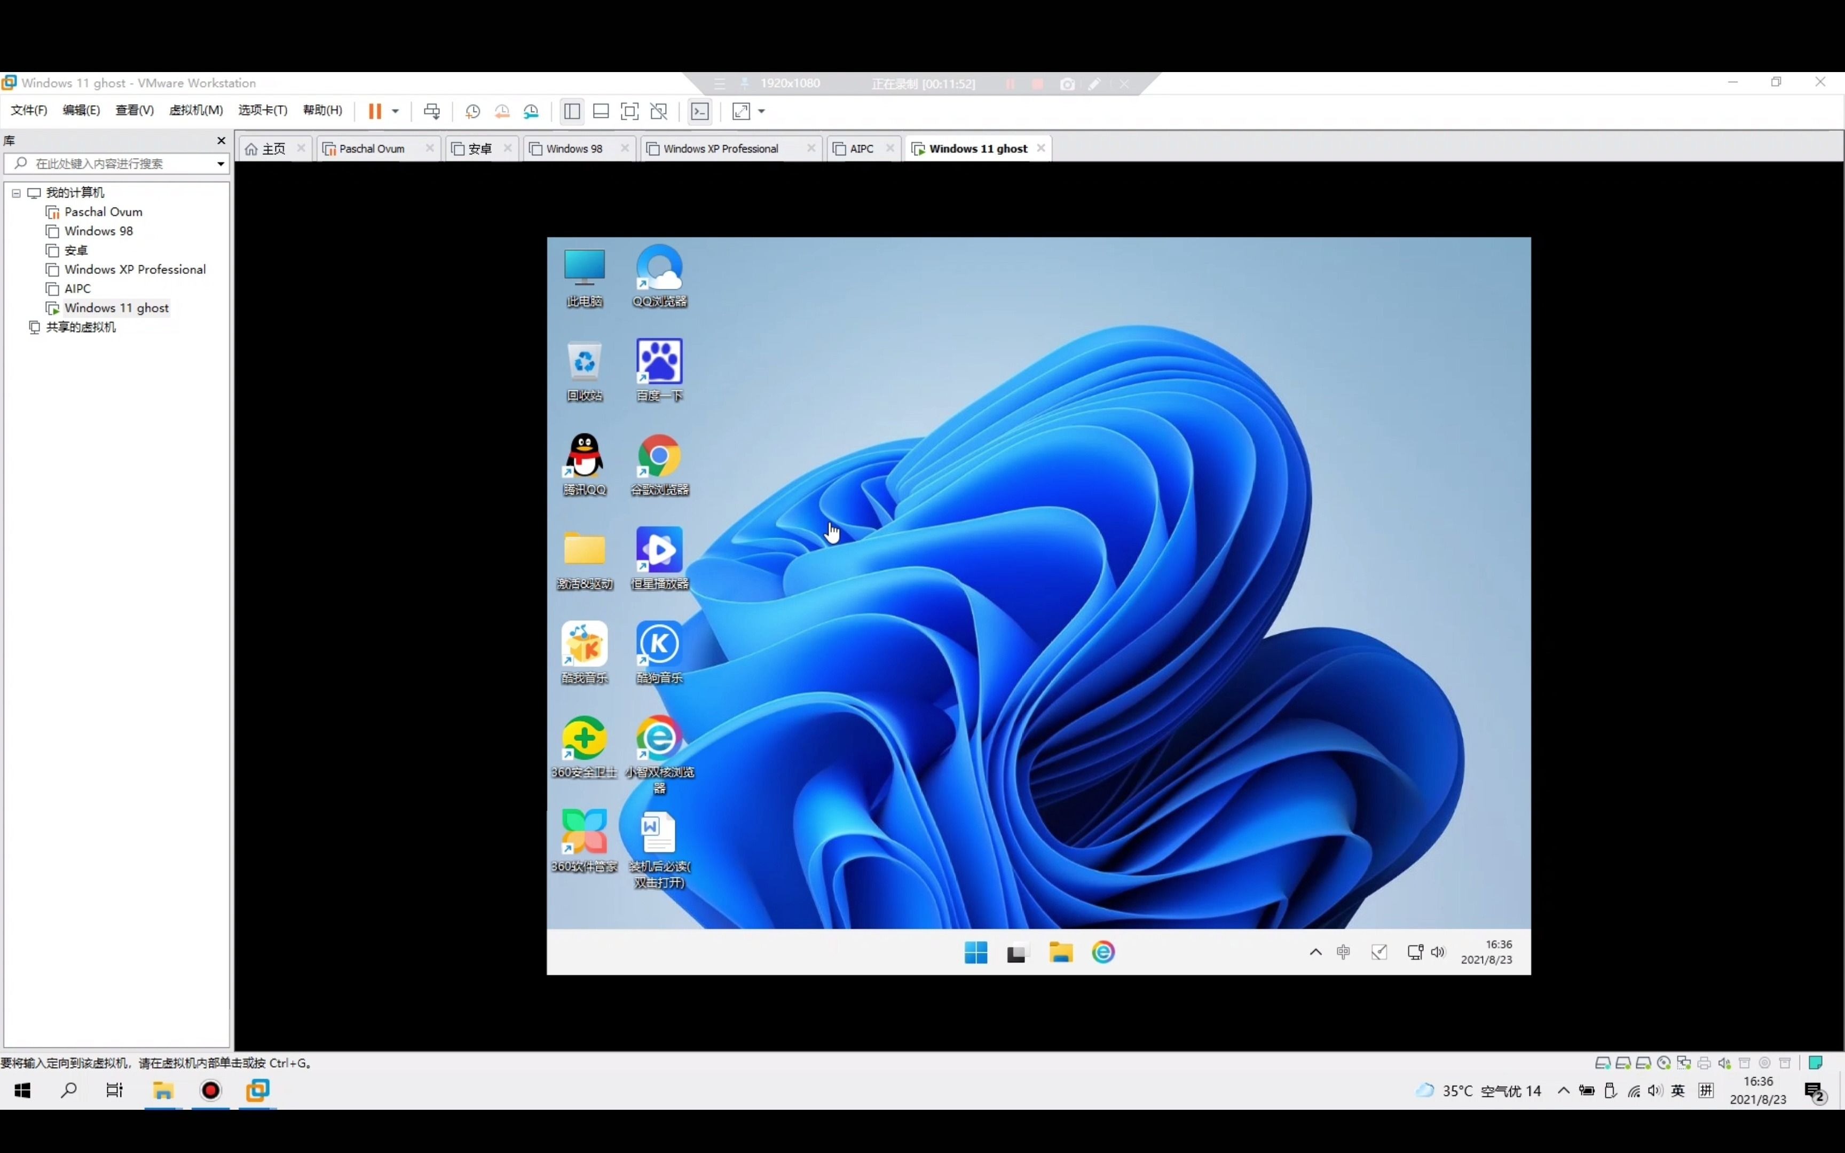Click the VMware pause virtual machine button
The width and height of the screenshot is (1845, 1153).
pyautogui.click(x=374, y=112)
